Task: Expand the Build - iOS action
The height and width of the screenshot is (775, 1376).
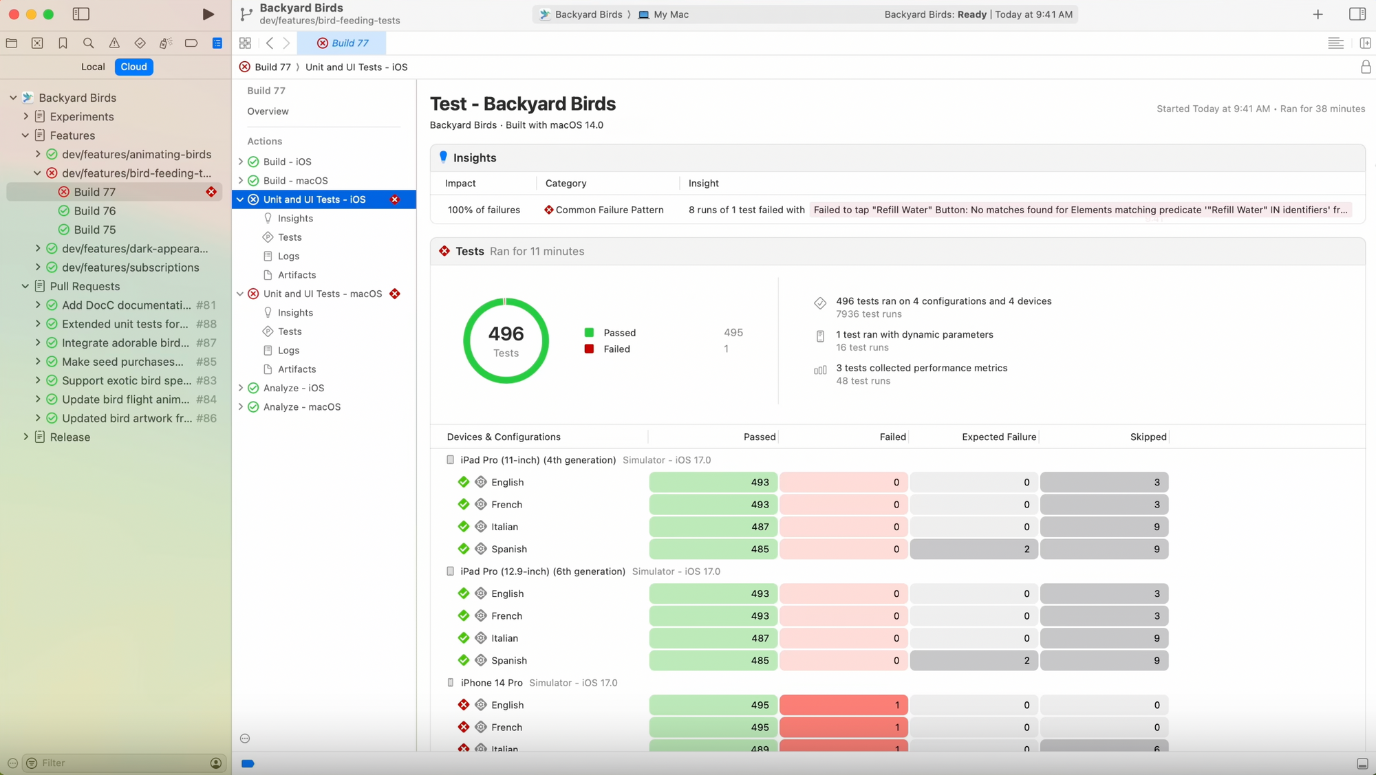Action: (241, 162)
